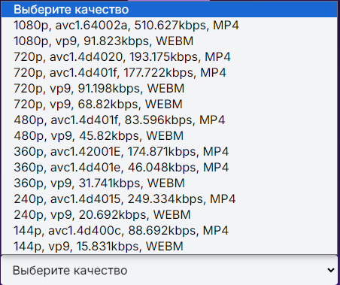This screenshot has height=285, width=340.
Task: Choose 360p vp9 31.741kbps WEBM
Action: 169,183
